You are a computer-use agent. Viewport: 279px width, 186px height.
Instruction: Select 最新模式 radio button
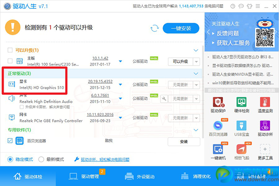tap(41, 159)
